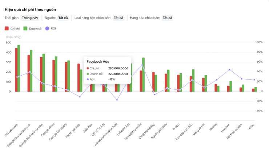Click red Chi phí legend swatch

(7, 29)
